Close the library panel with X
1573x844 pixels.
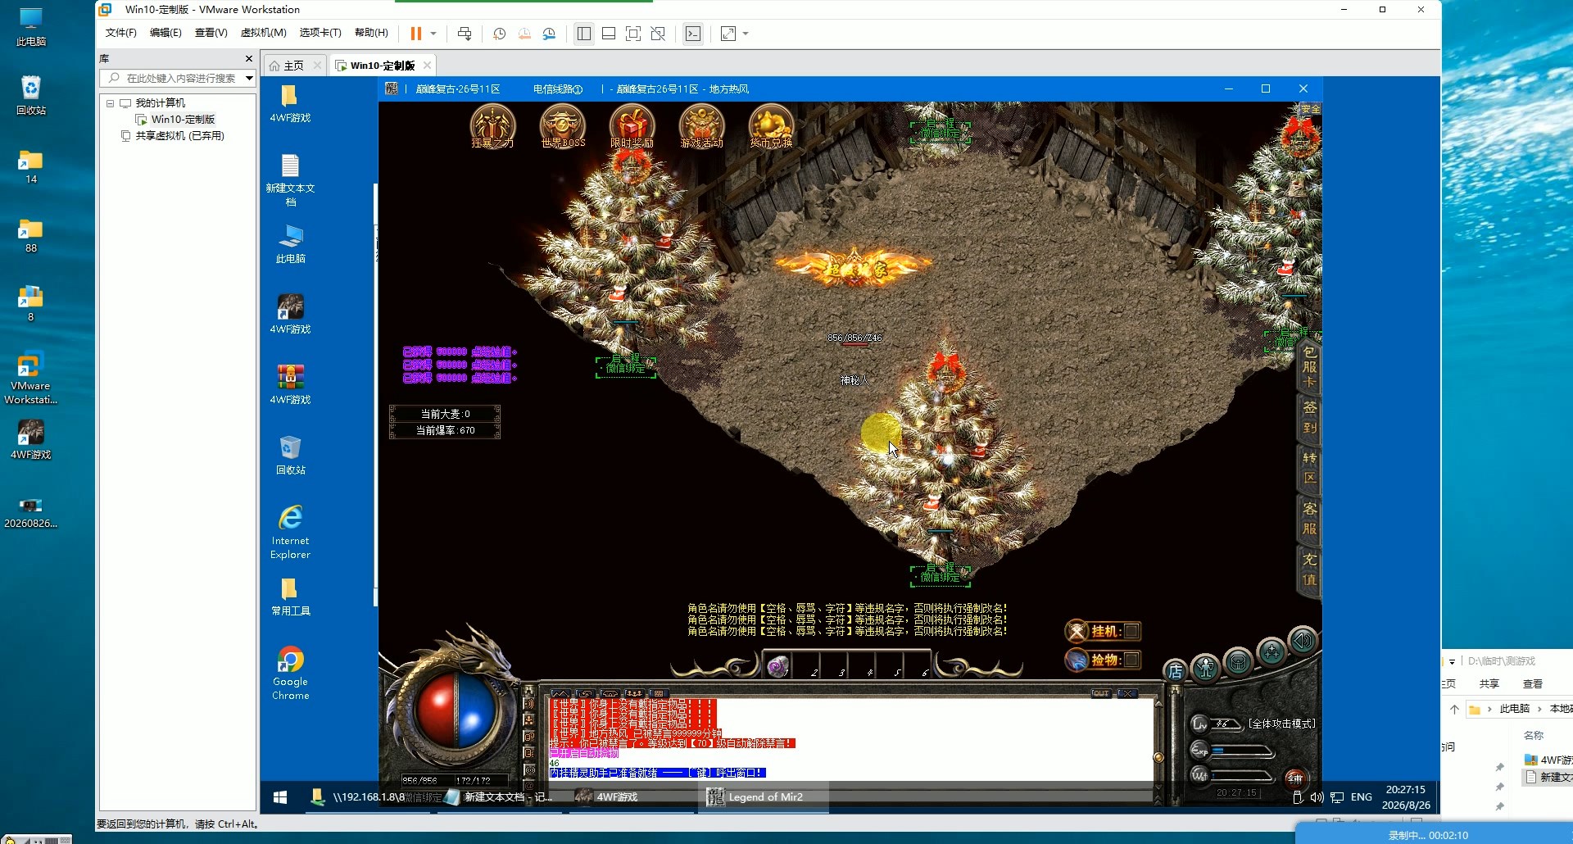pos(249,59)
